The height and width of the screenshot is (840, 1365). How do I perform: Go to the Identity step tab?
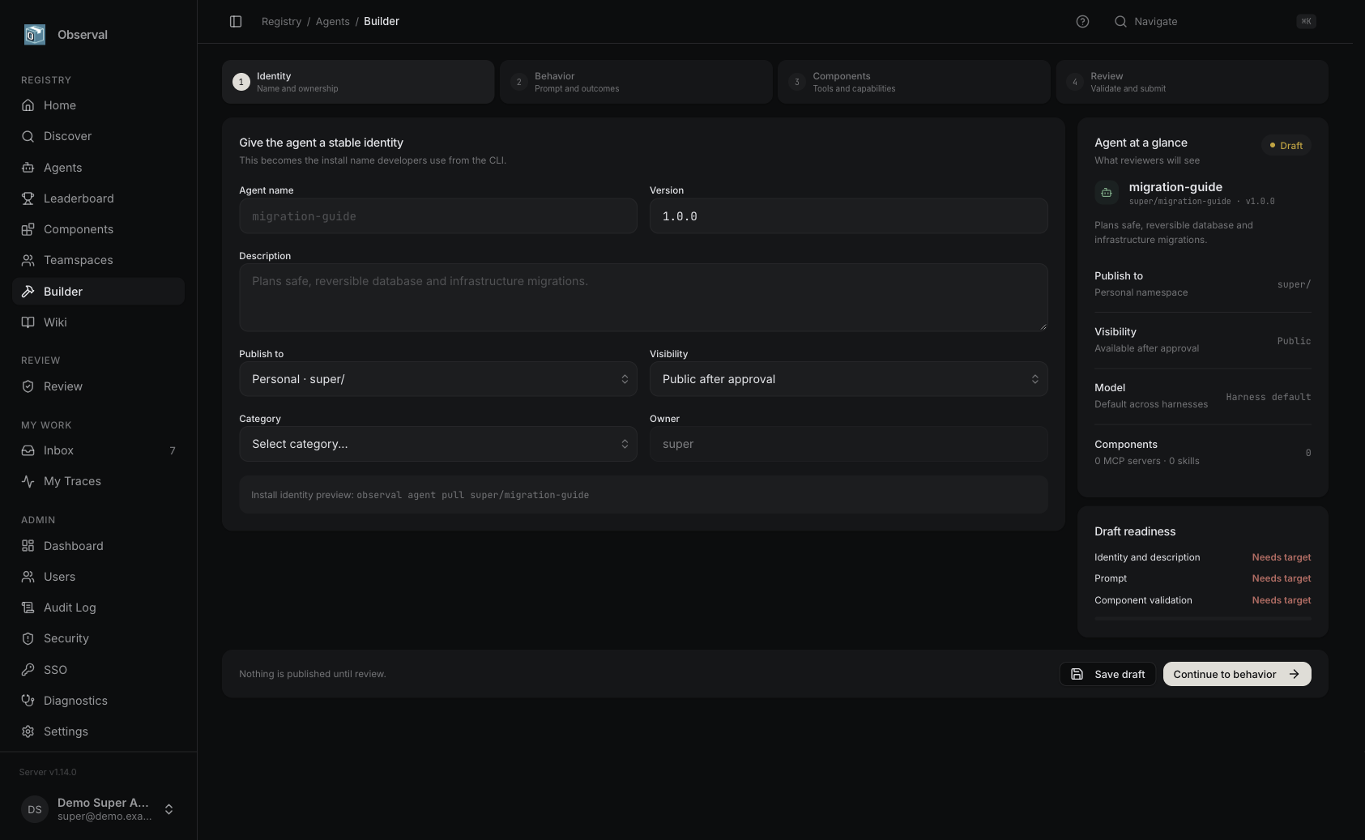click(358, 82)
